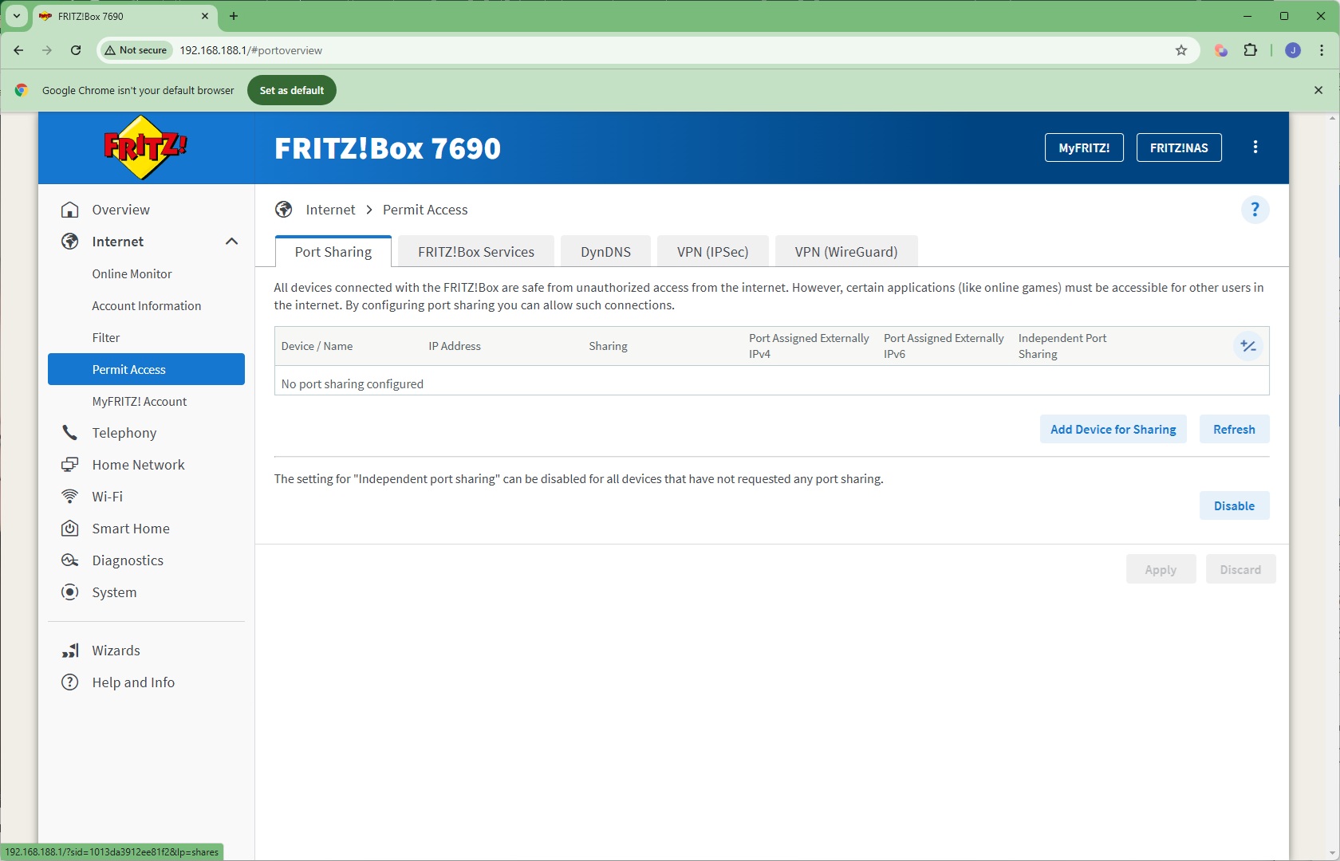Switch to the FRITZ!Box Services tab
The height and width of the screenshot is (861, 1340).
[476, 252]
